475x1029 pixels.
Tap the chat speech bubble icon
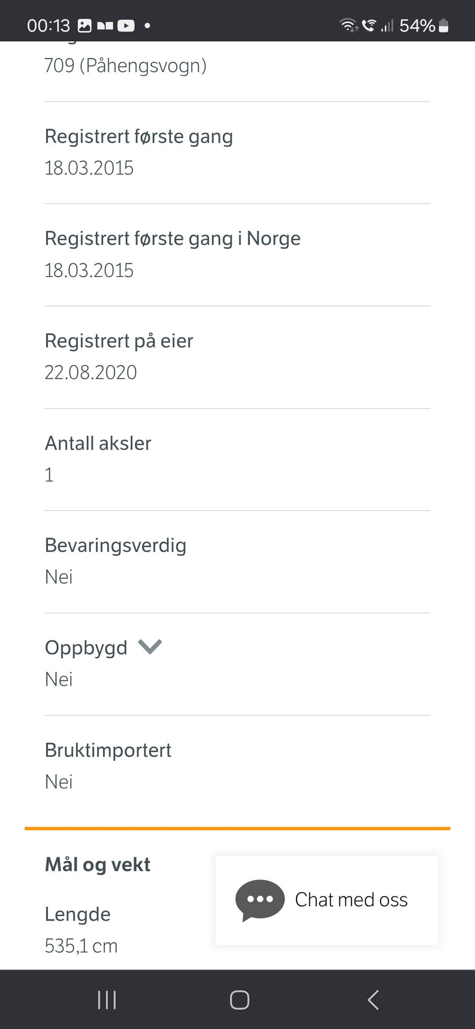(260, 900)
